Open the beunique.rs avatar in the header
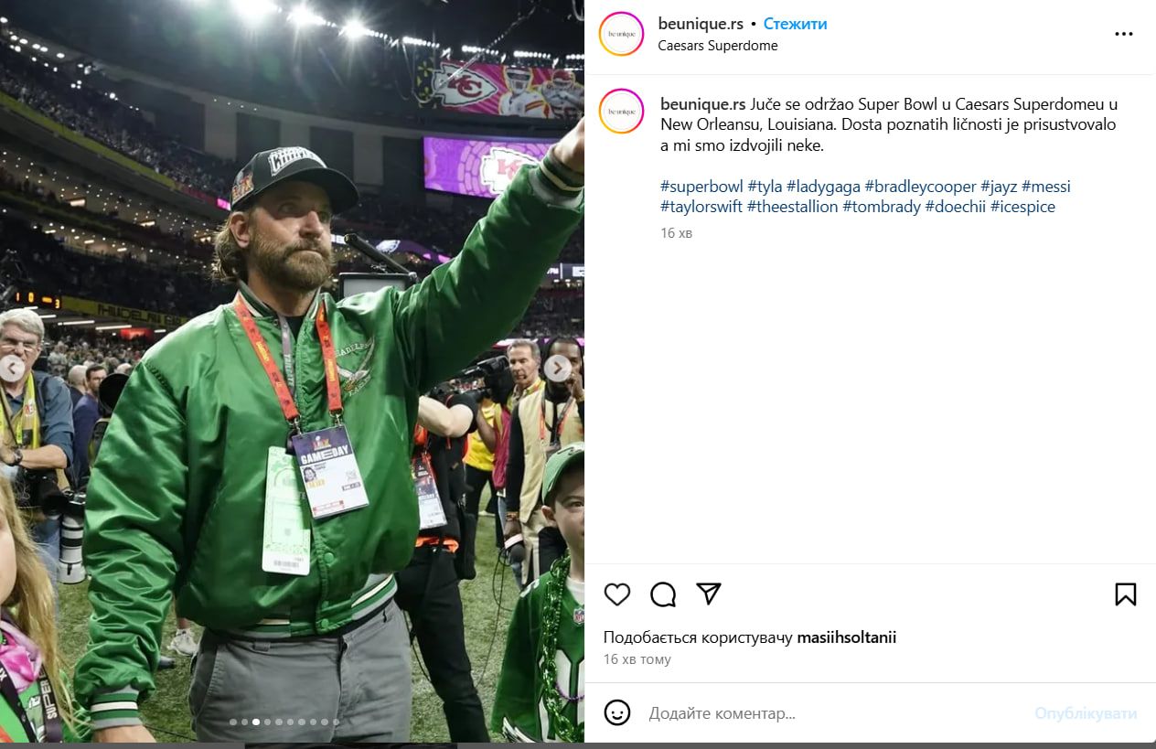 tap(621, 34)
